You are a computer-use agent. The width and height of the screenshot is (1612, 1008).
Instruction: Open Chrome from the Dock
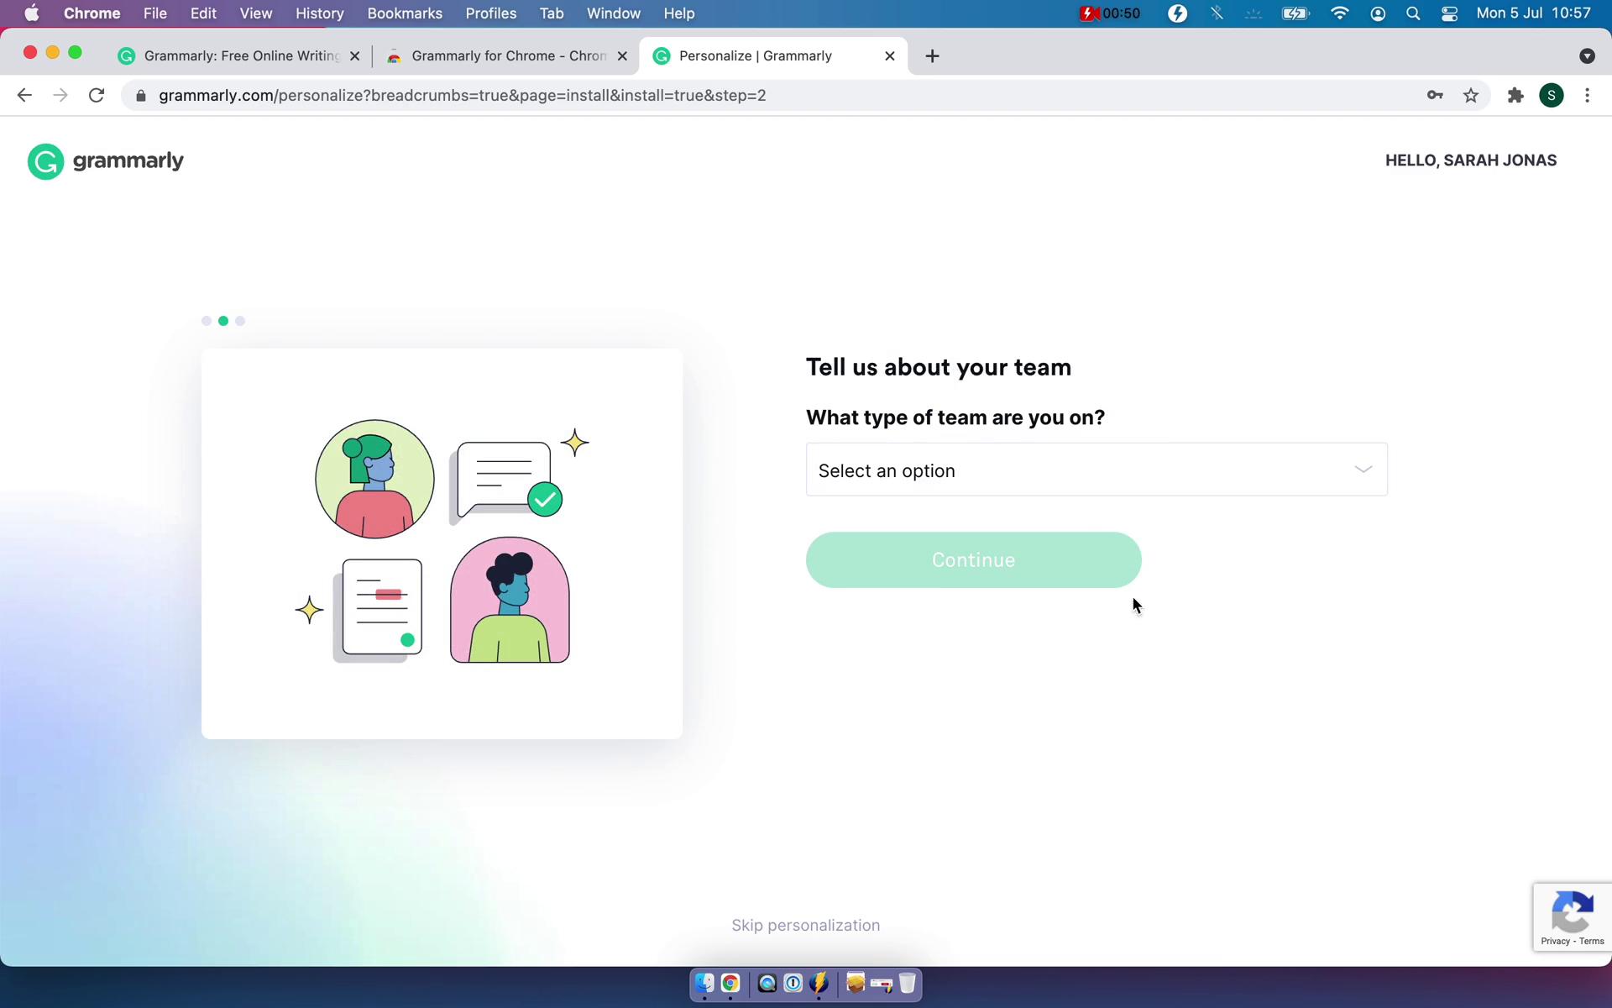730,983
